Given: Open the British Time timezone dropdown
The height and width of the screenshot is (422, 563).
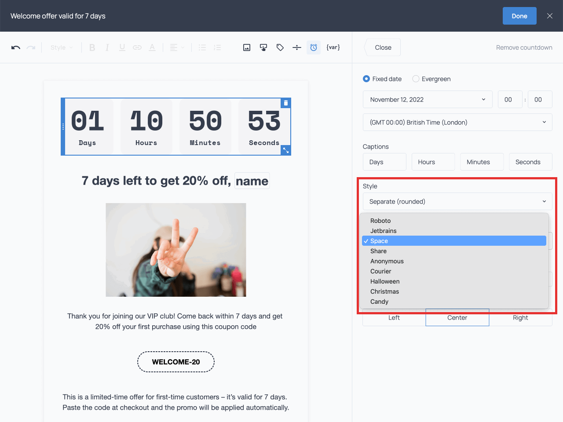Looking at the screenshot, I should coord(457,122).
